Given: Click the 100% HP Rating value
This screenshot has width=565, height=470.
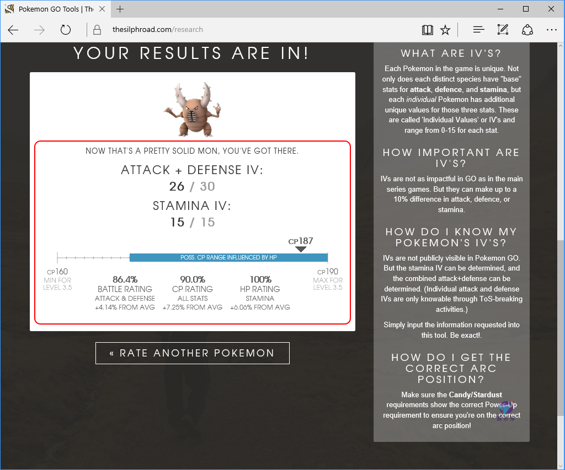Looking at the screenshot, I should point(260,279).
